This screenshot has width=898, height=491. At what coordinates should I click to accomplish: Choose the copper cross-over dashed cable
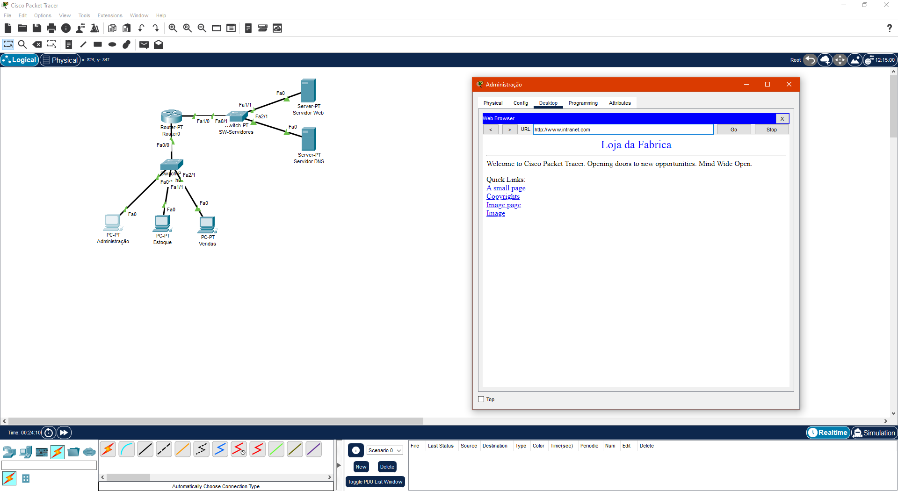164,449
